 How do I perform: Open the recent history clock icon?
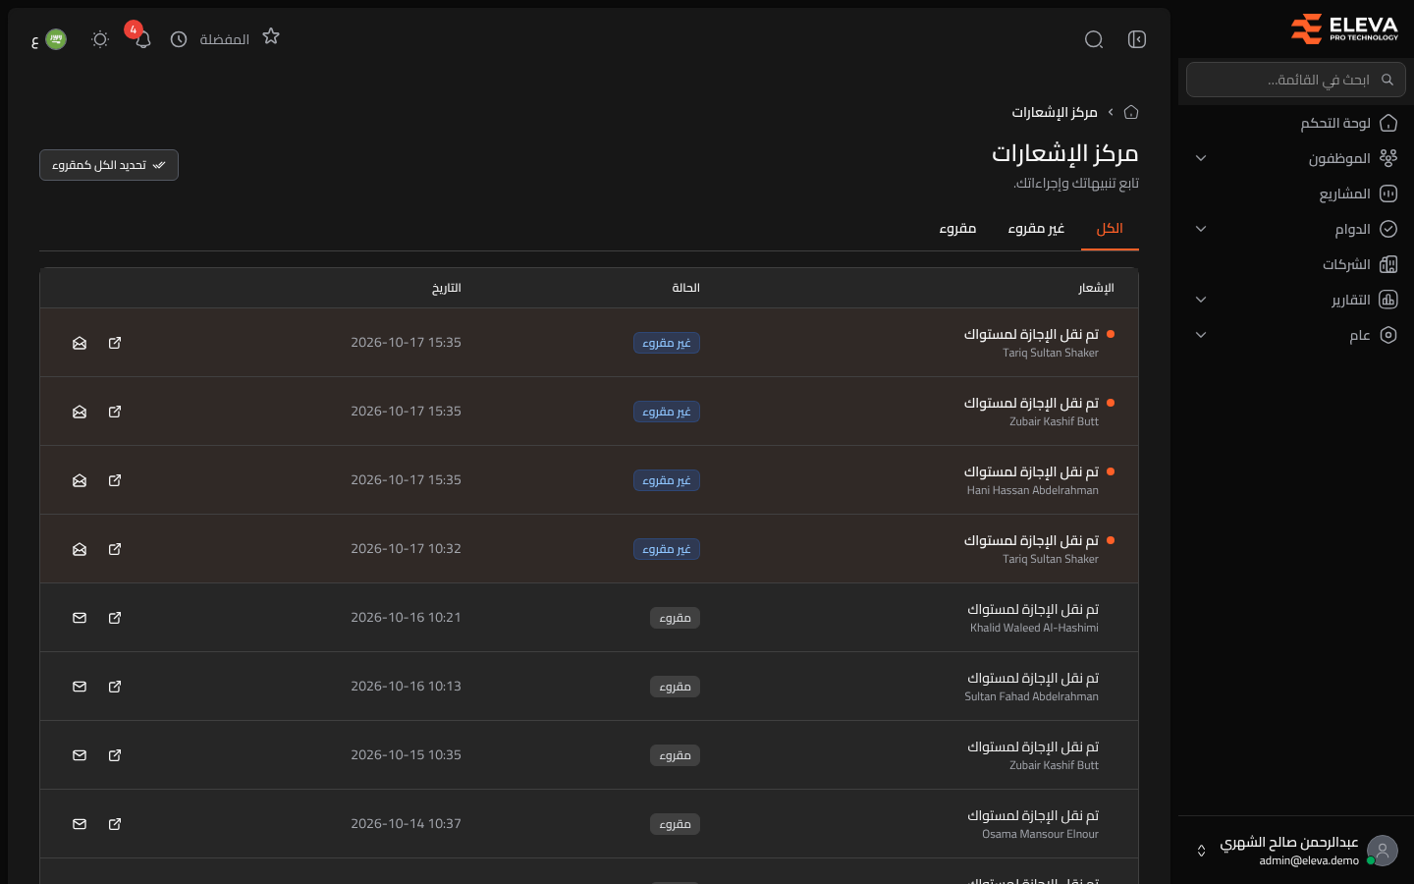pyautogui.click(x=179, y=39)
